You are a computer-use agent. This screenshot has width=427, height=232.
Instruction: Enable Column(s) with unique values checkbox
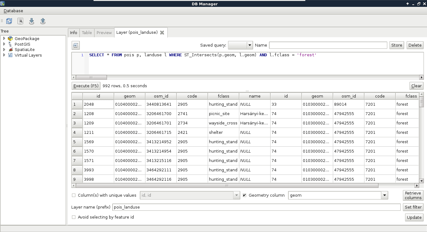pos(74,195)
